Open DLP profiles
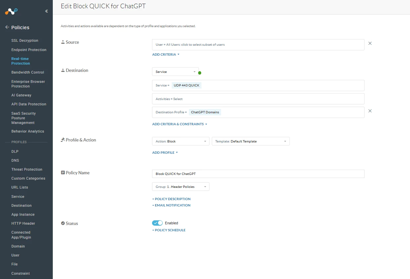The height and width of the screenshot is (279, 410). [15, 151]
